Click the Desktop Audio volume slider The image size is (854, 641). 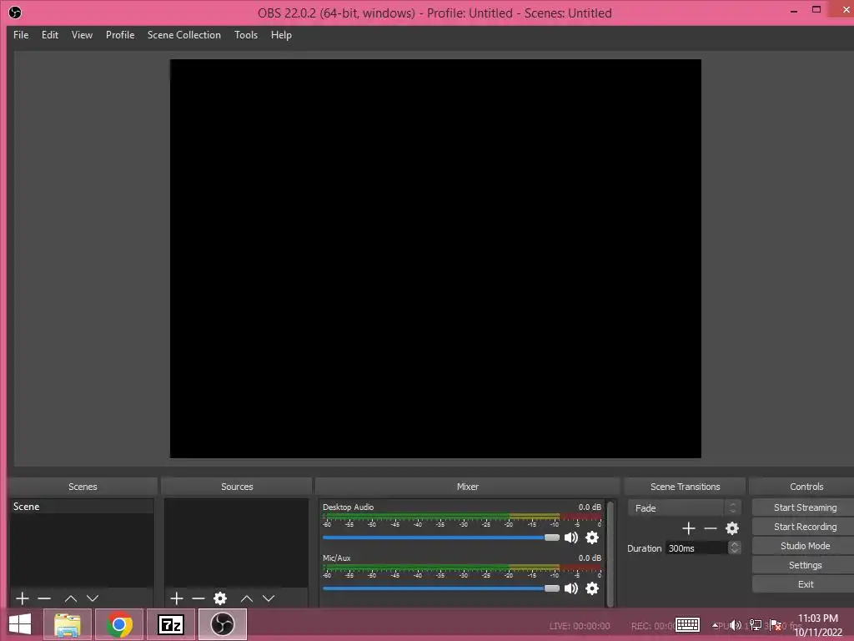441,538
